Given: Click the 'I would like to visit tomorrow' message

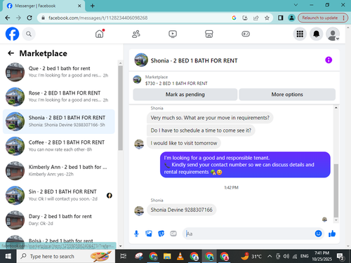Looking at the screenshot, I should click(x=184, y=143).
